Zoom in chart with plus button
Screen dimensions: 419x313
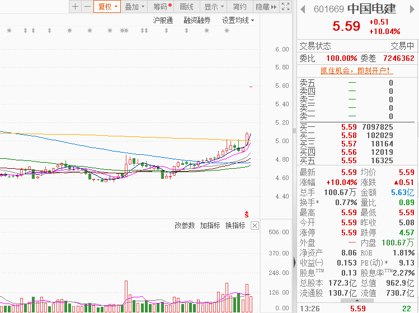click(75, 6)
